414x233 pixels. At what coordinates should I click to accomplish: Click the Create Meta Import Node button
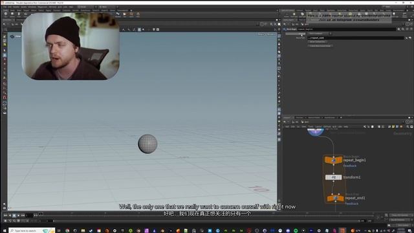(320, 46)
